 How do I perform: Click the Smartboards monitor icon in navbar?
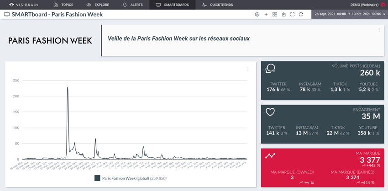coord(158,5)
